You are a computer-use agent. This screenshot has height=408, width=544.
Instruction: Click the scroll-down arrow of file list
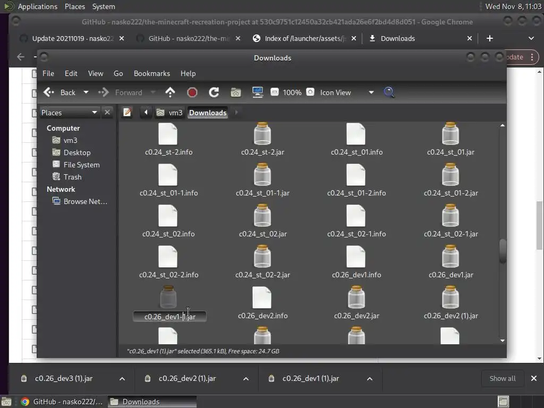[503, 341]
